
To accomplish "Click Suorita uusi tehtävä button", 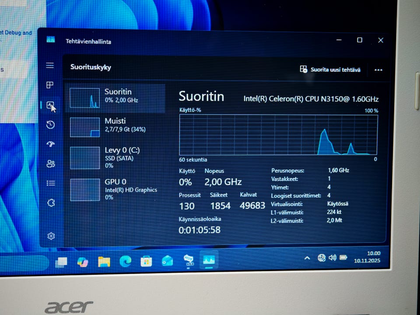I will click(330, 70).
